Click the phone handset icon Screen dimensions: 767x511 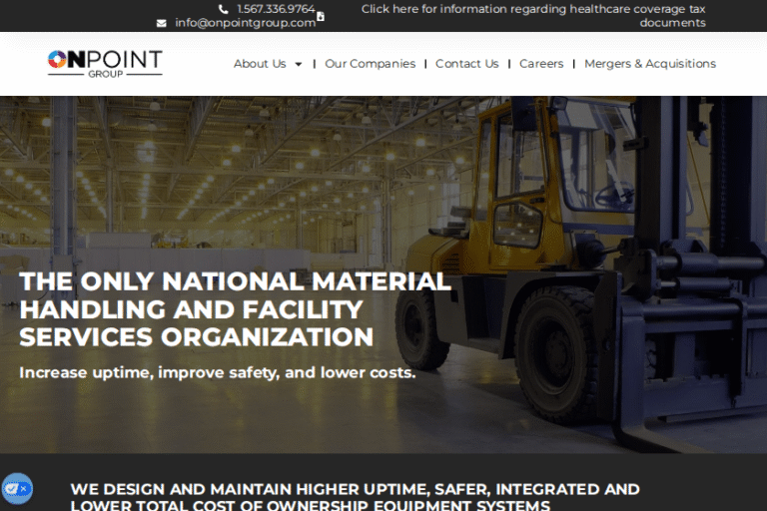[x=223, y=9]
